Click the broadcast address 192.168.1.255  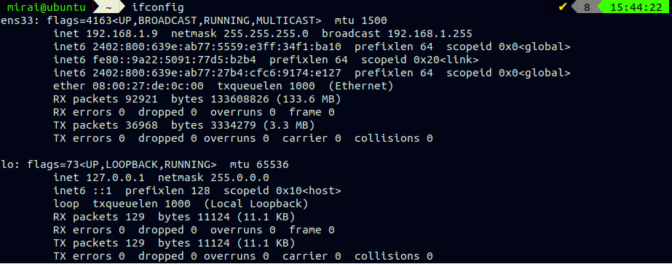430,33
